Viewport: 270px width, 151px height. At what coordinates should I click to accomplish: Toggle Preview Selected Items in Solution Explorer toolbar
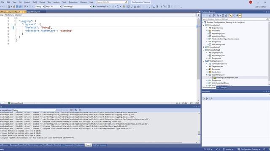pos(240,16)
